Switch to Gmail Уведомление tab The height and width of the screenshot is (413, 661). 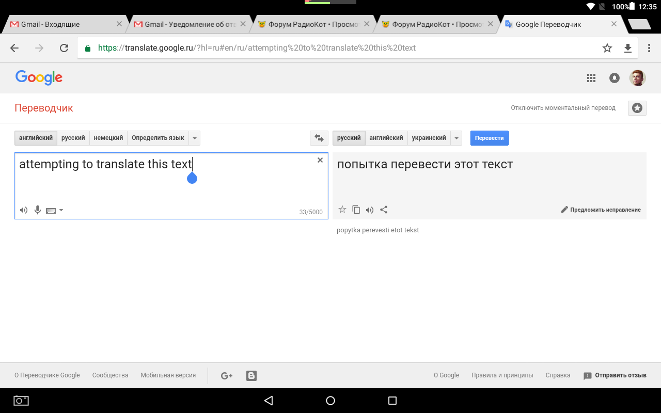pyautogui.click(x=188, y=24)
